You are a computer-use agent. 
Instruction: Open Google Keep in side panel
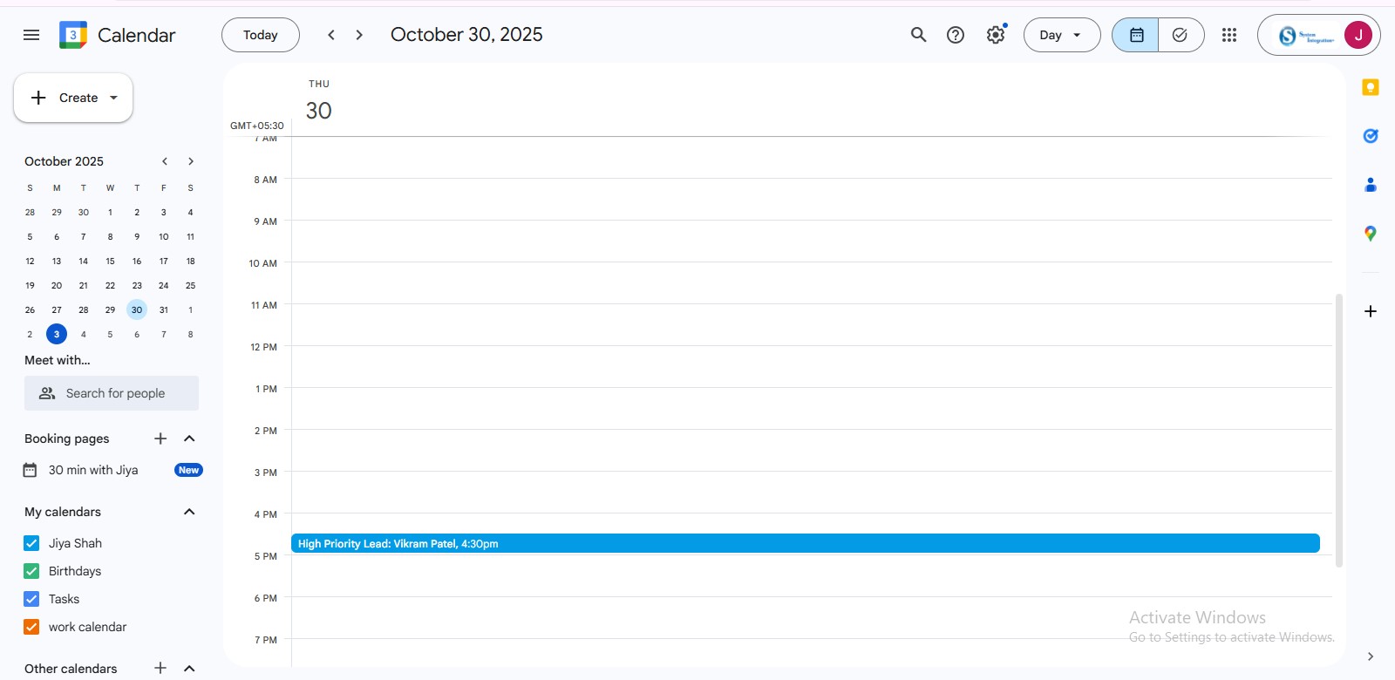tap(1371, 87)
